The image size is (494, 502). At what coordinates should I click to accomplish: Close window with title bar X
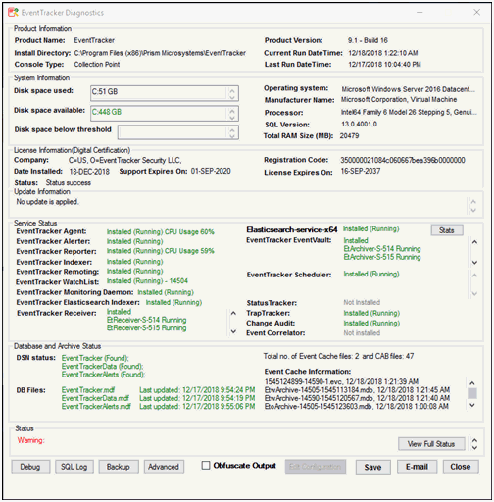[x=476, y=13]
